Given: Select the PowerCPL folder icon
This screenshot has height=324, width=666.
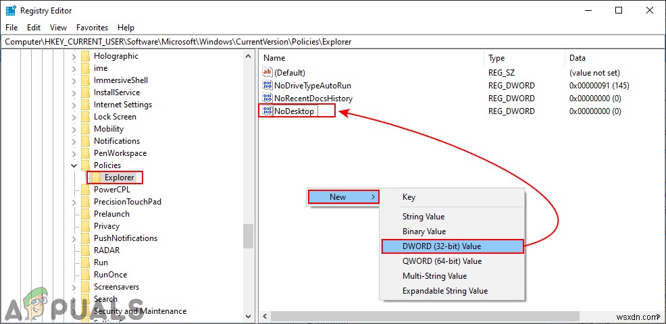Looking at the screenshot, I should click(x=85, y=190).
